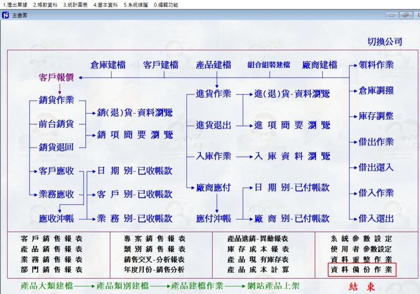The width and height of the screenshot is (420, 294).
Task: Open 產品建檔 product setup
Action: coord(213,65)
